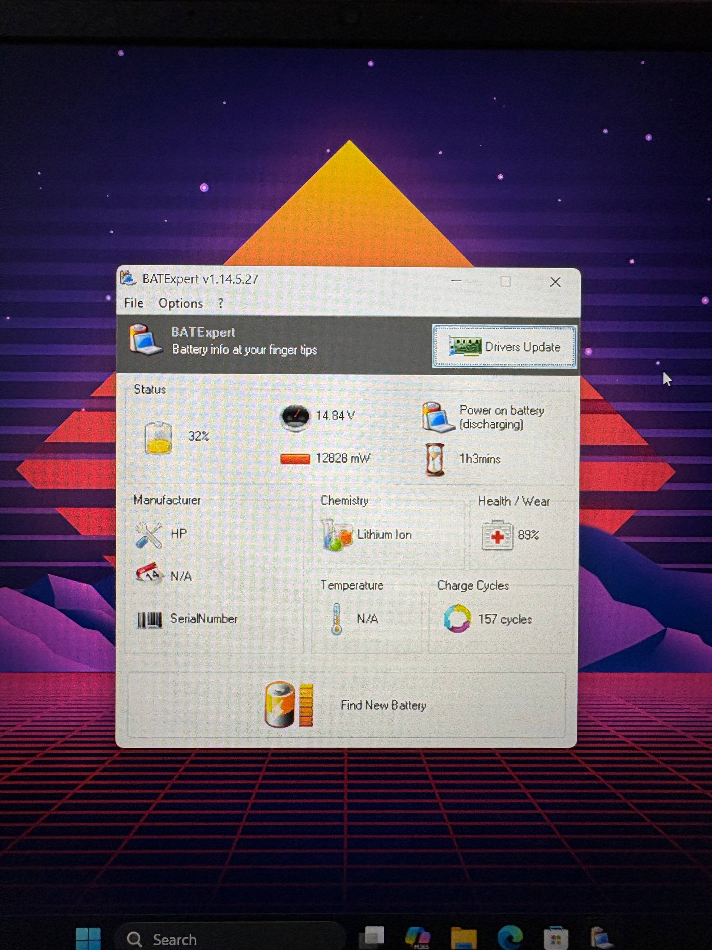Click the health first aid kit icon
This screenshot has height=950, width=712.
tap(497, 535)
